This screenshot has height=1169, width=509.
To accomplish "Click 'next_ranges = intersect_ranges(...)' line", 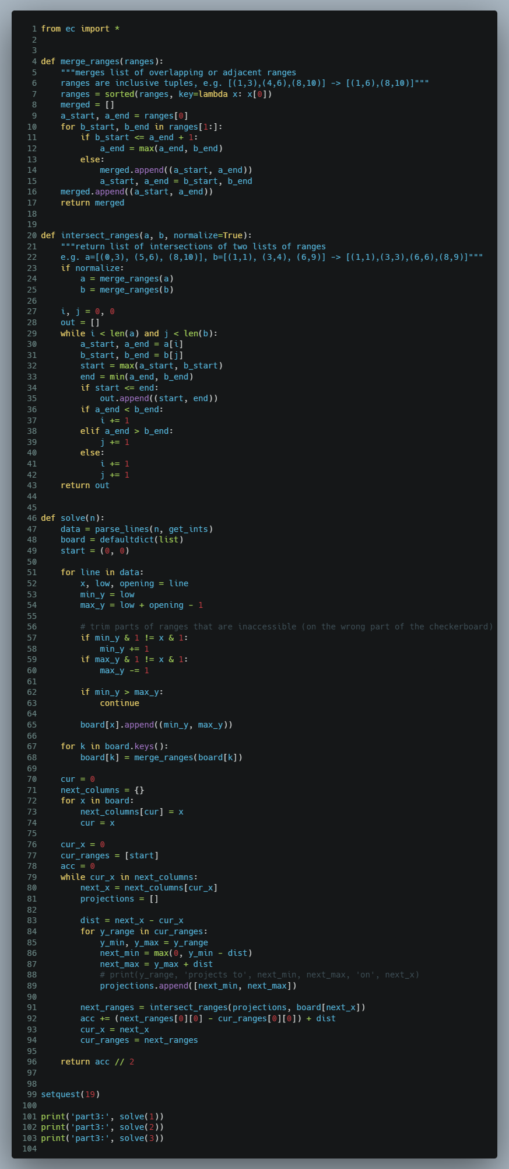I will pos(223,1007).
